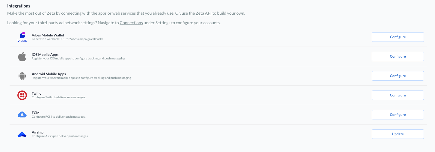
Task: Click the FCM cloud bell icon
Action: (22, 115)
